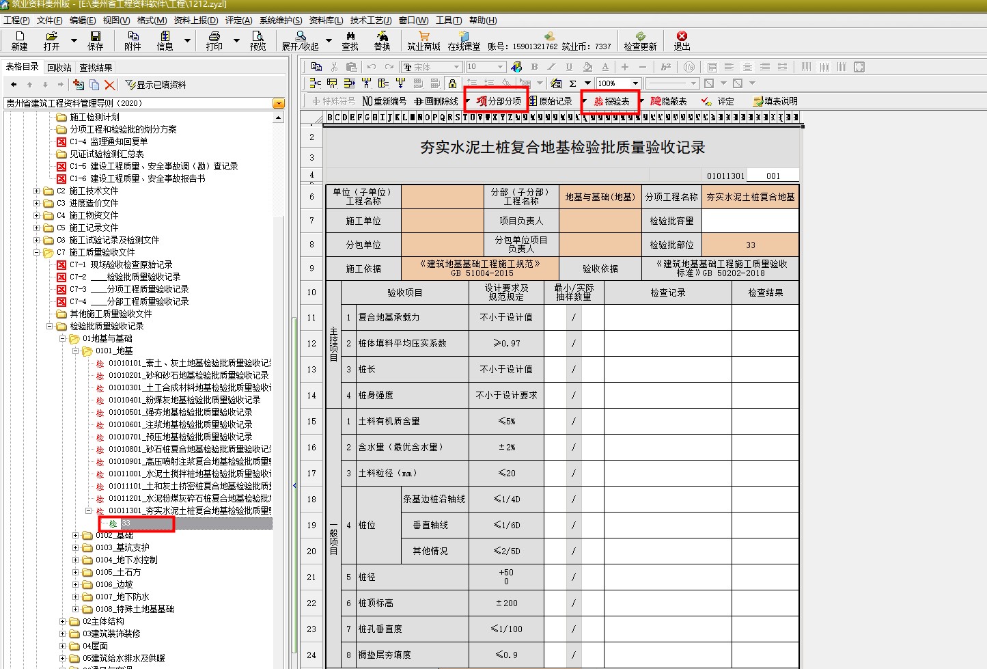Click the black back arrow in directory toolbar

point(14,85)
